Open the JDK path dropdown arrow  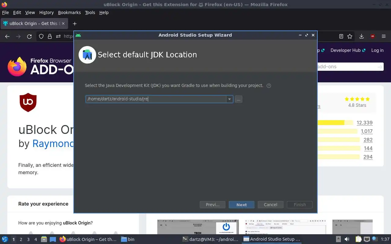pos(229,99)
